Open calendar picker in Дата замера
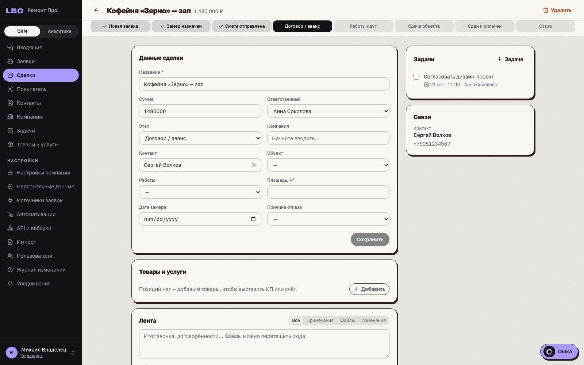 tap(253, 219)
